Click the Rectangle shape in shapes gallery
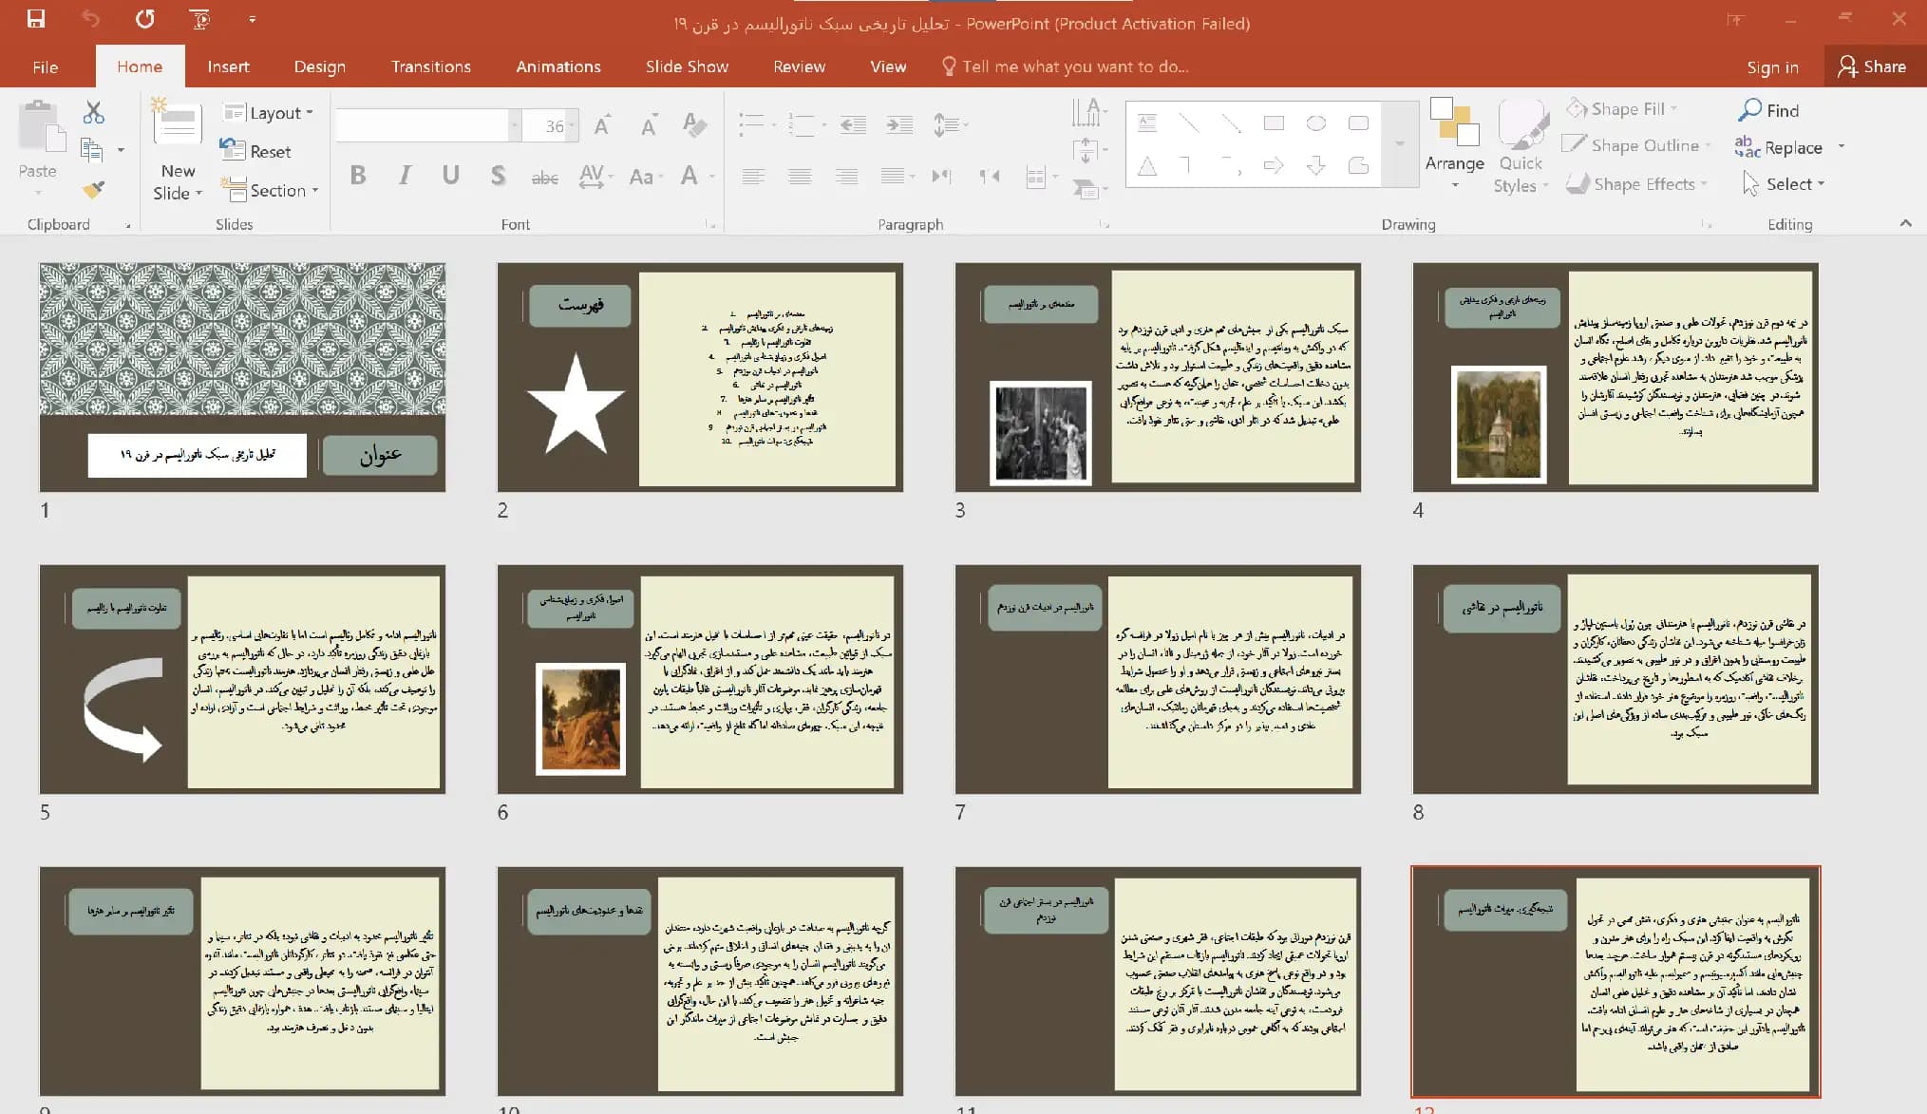Image resolution: width=1927 pixels, height=1114 pixels. (x=1274, y=123)
